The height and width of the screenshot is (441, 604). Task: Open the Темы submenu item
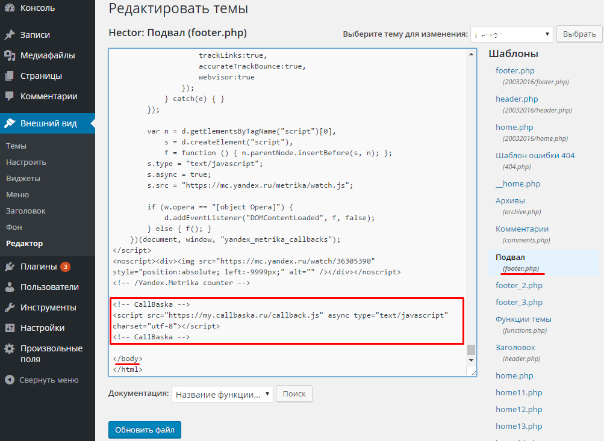click(16, 146)
